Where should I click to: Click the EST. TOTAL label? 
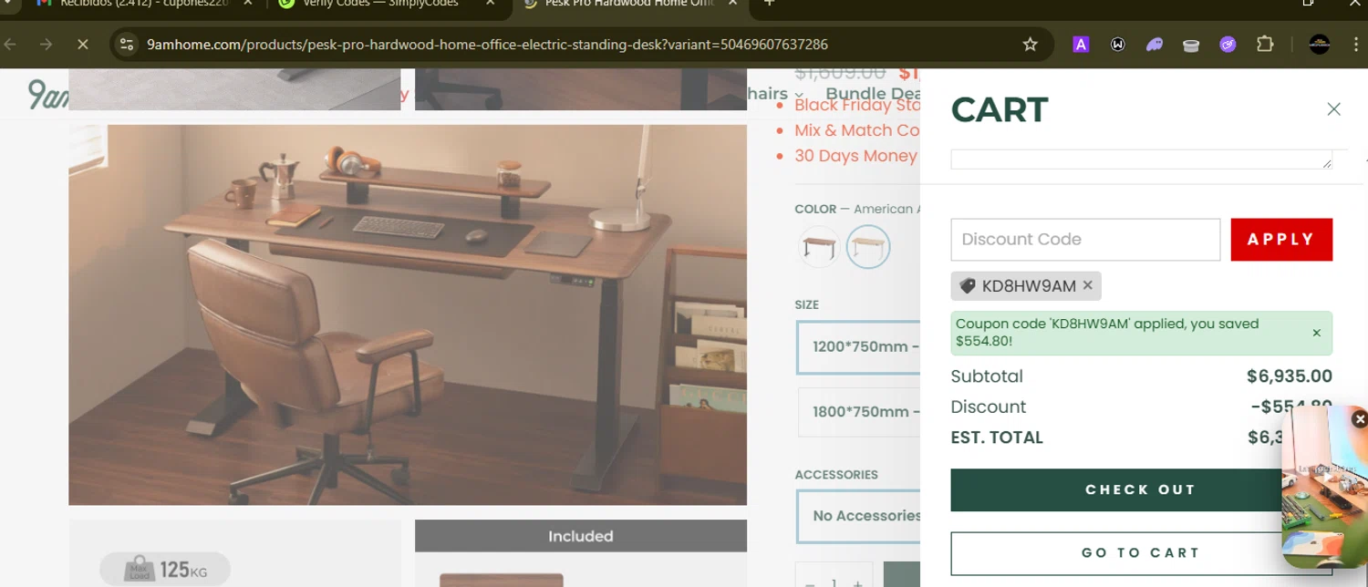pos(997,438)
